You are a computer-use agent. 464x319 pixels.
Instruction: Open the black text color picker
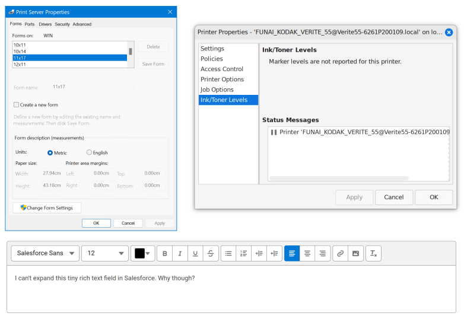143,253
